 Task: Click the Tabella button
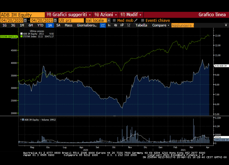coord(142,25)
